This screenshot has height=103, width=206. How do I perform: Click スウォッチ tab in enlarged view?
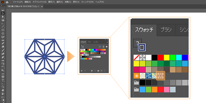click(144, 30)
